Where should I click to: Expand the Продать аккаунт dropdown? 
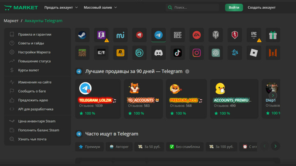[x=61, y=7]
